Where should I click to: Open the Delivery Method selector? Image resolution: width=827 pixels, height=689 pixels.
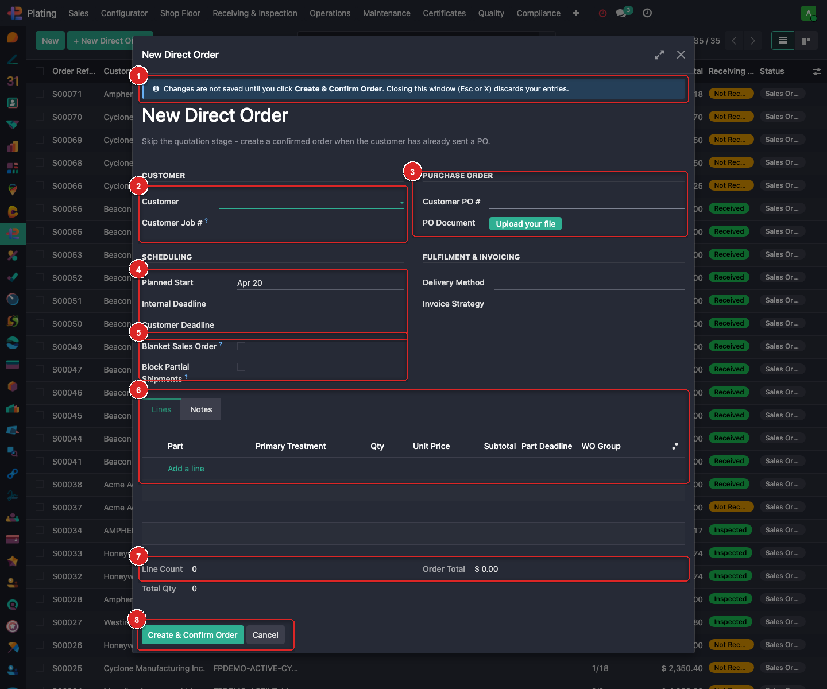[589, 282]
